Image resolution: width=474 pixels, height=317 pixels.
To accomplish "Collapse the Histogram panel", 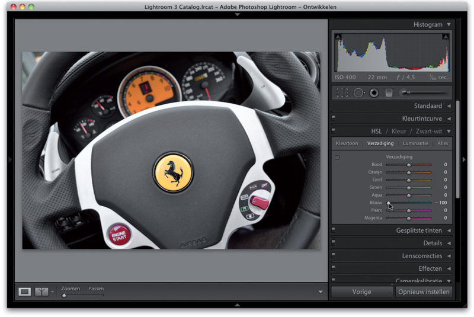I will (x=449, y=24).
